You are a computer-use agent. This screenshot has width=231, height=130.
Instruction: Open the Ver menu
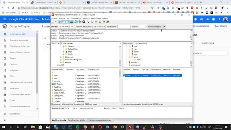(68, 18)
